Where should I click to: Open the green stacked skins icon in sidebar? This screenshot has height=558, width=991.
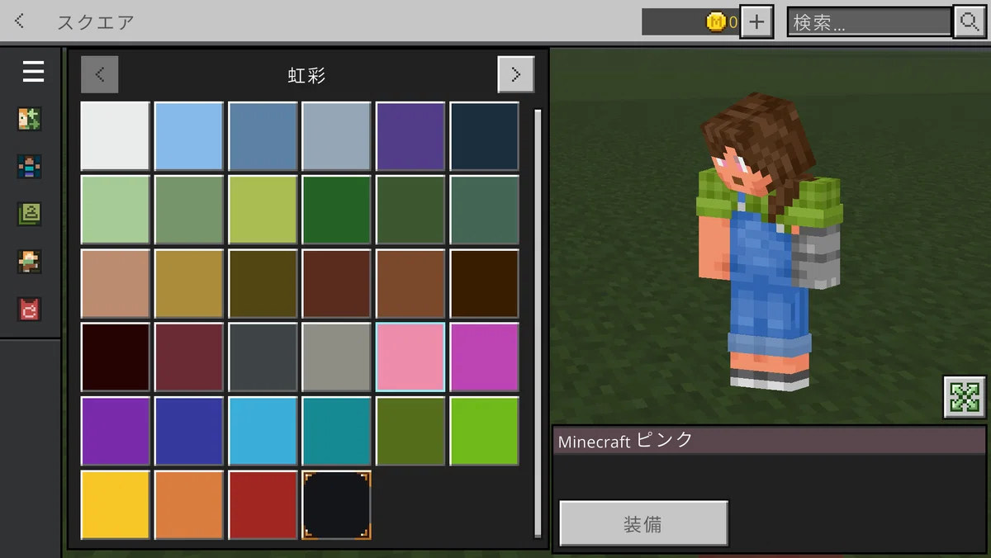(30, 214)
